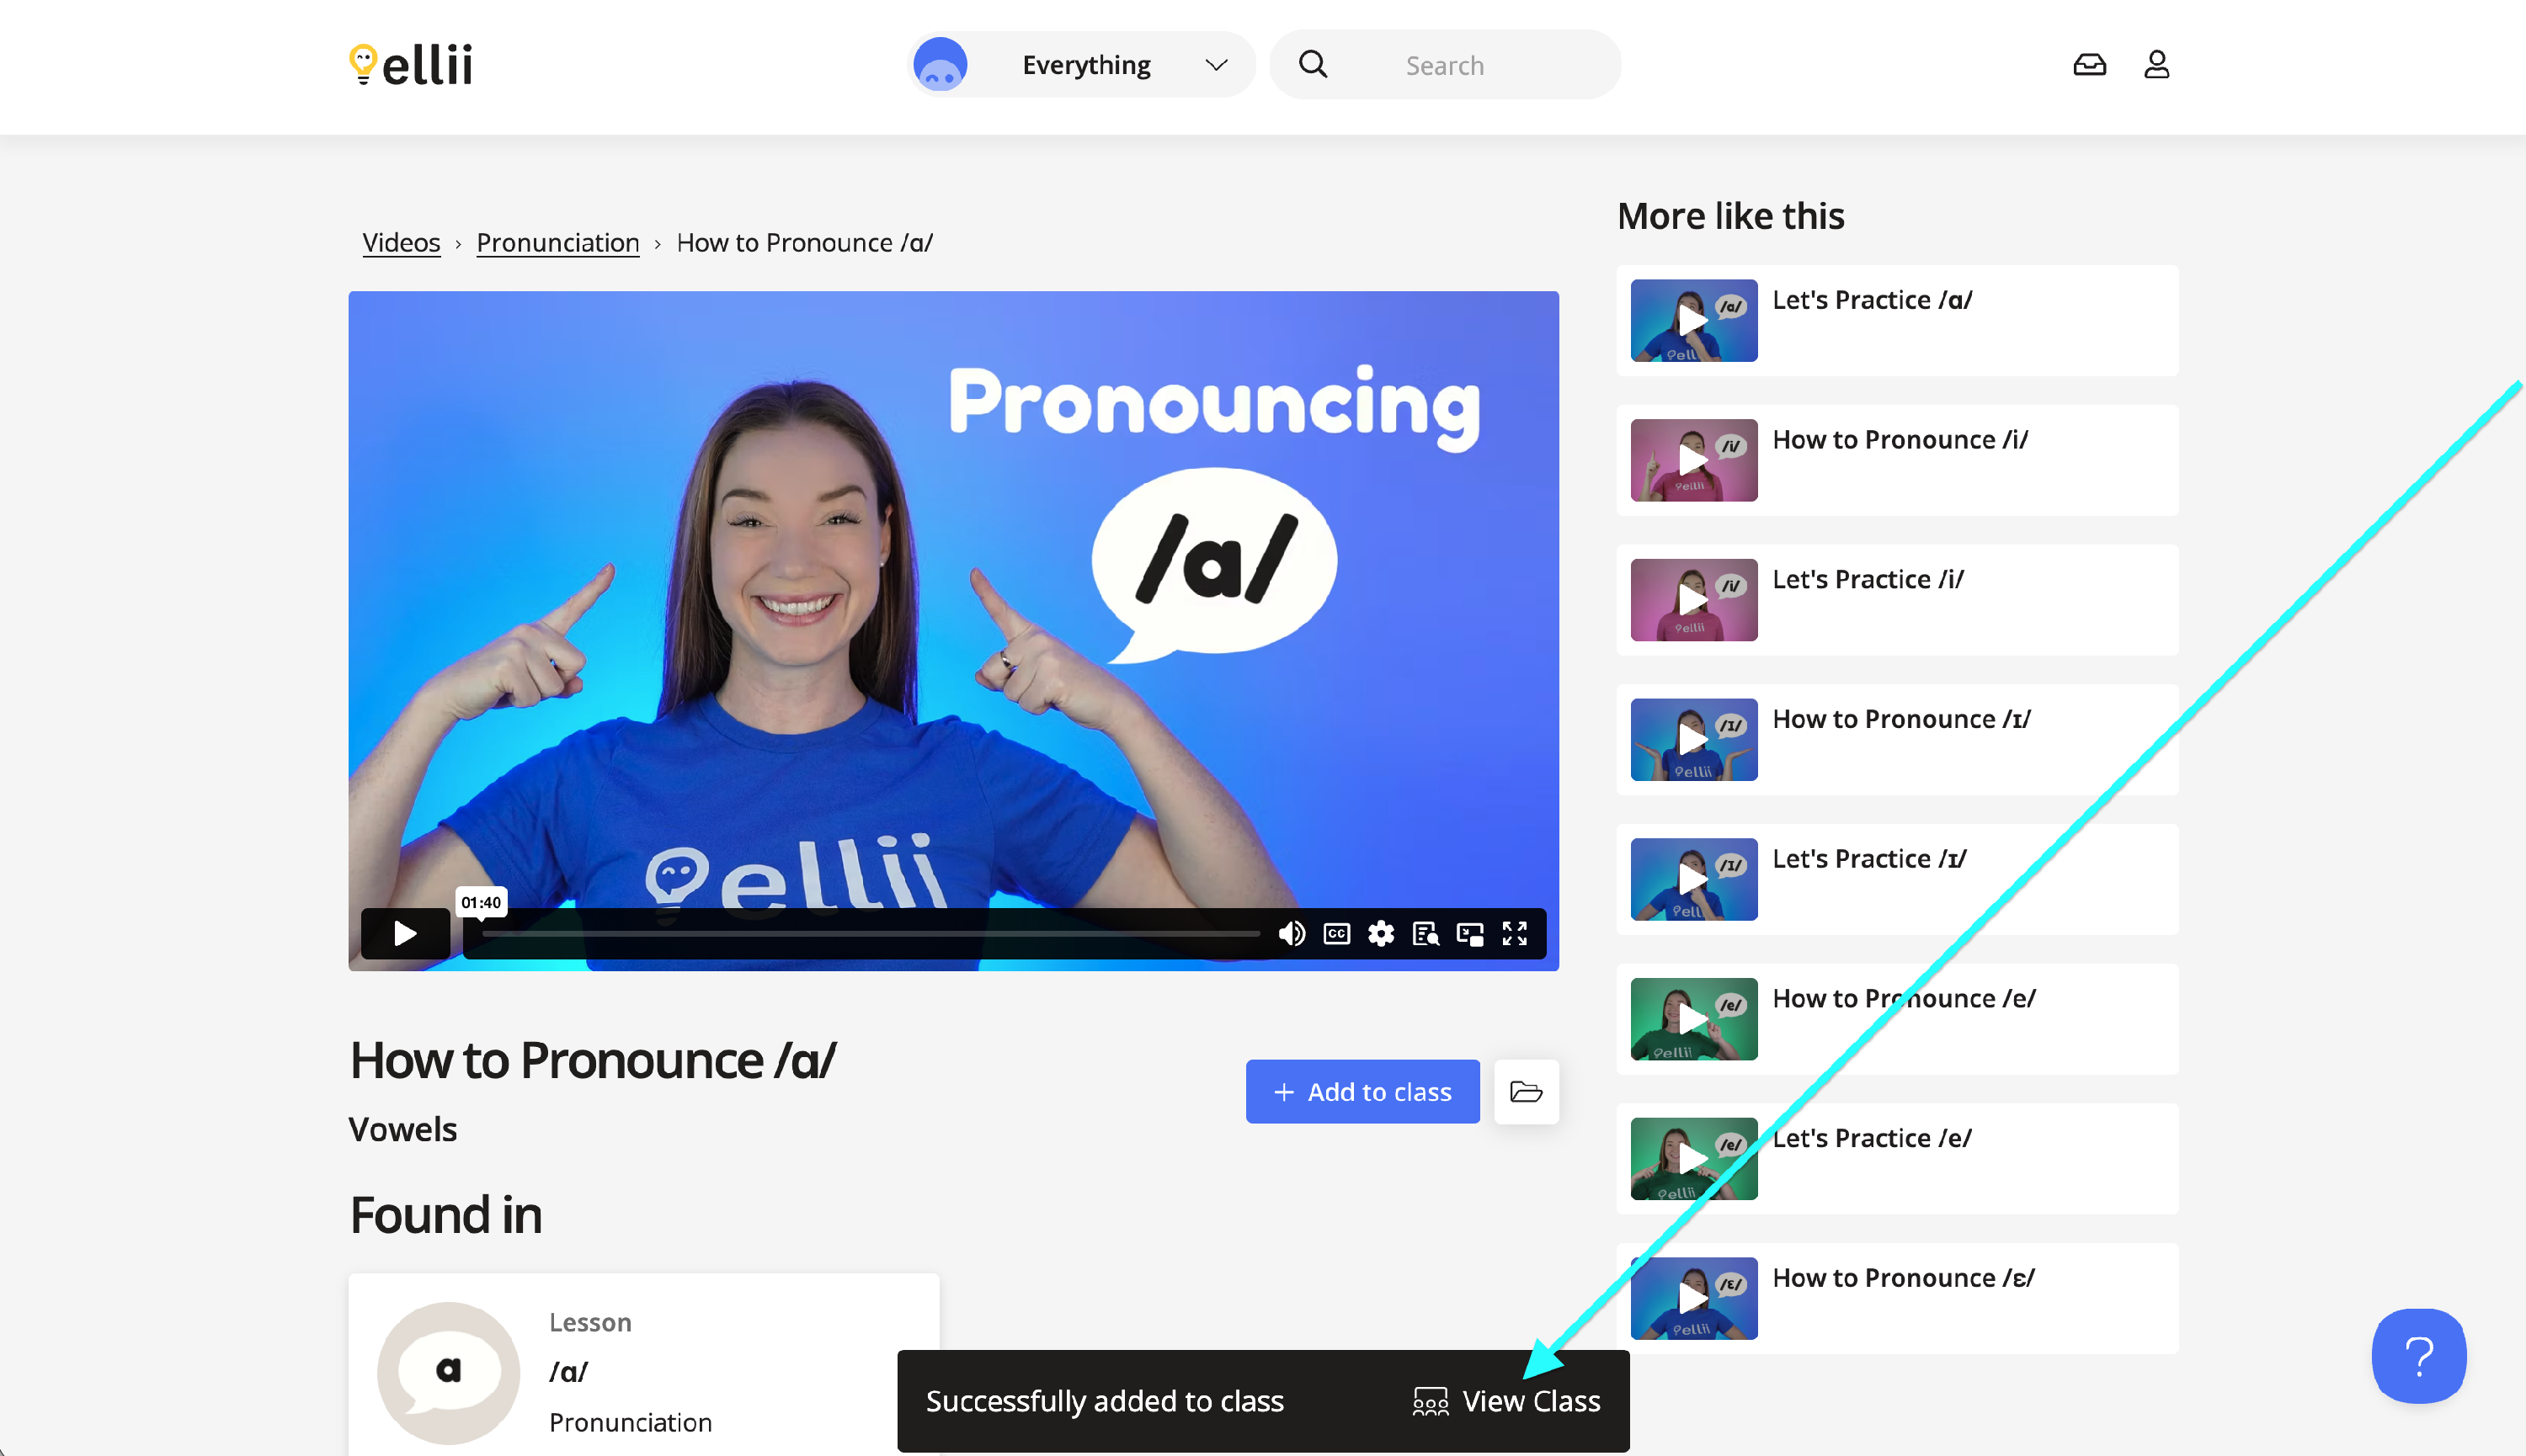Click the Videos breadcrumb link
Viewport: 2526px width, 1456px height.
tap(401, 243)
